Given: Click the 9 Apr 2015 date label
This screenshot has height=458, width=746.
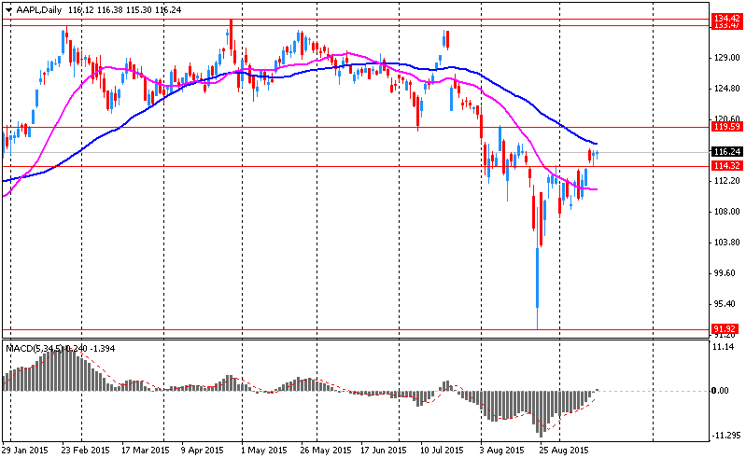Looking at the screenshot, I should 203,450.
